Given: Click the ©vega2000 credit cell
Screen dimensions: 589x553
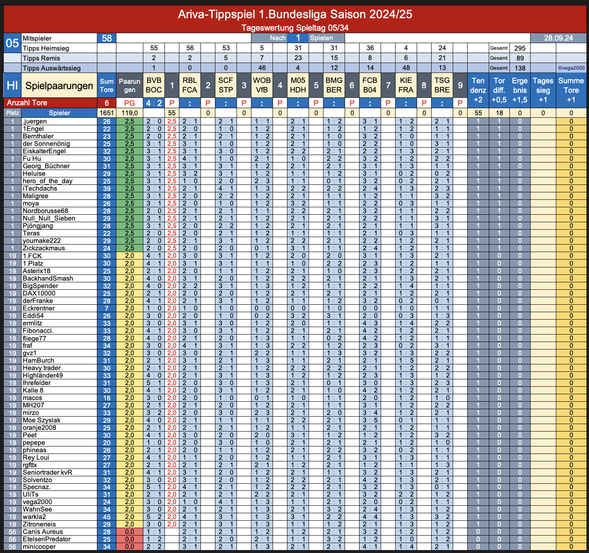Looking at the screenshot, I should click(571, 68).
